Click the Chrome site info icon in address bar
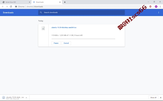This screenshot has height=101, width=163. coord(16,7)
